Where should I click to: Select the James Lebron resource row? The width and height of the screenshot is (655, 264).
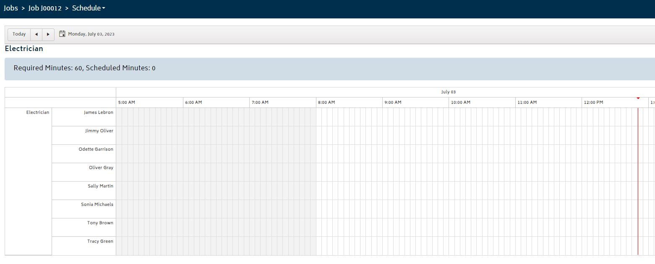(84, 117)
